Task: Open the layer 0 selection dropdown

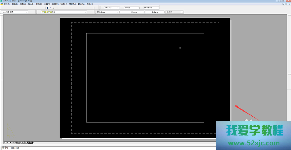Action: [x=85, y=12]
